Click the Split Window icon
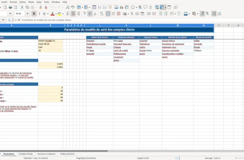The width and height of the screenshot is (244, 160). point(169,7)
